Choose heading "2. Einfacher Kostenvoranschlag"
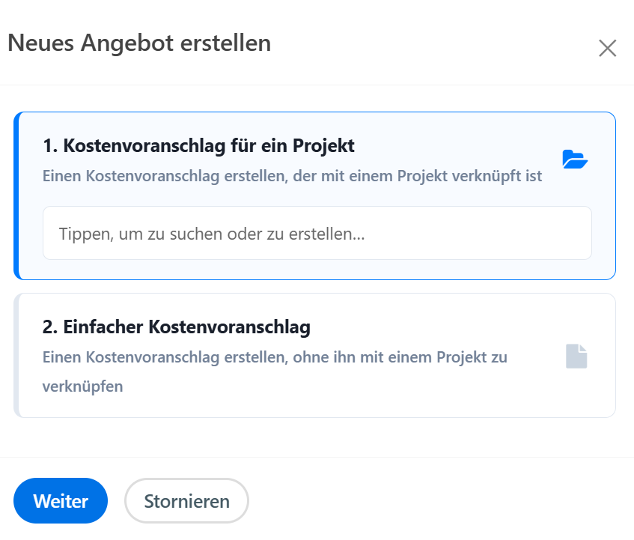The width and height of the screenshot is (634, 540). pyautogui.click(x=177, y=327)
